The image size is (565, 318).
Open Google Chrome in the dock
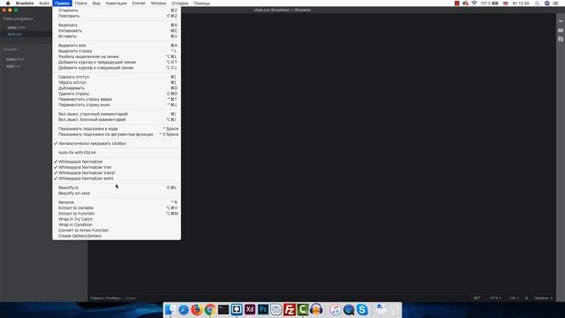[210, 309]
